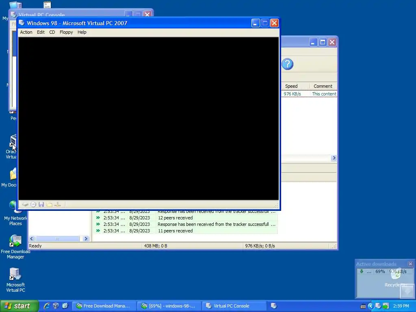Click the hard disk status icon

tap(25, 204)
